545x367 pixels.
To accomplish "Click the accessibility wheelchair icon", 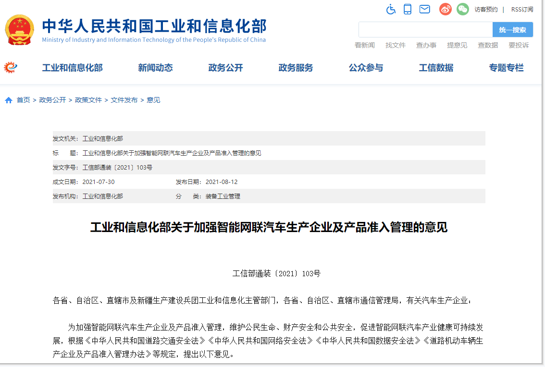I will (391, 9).
